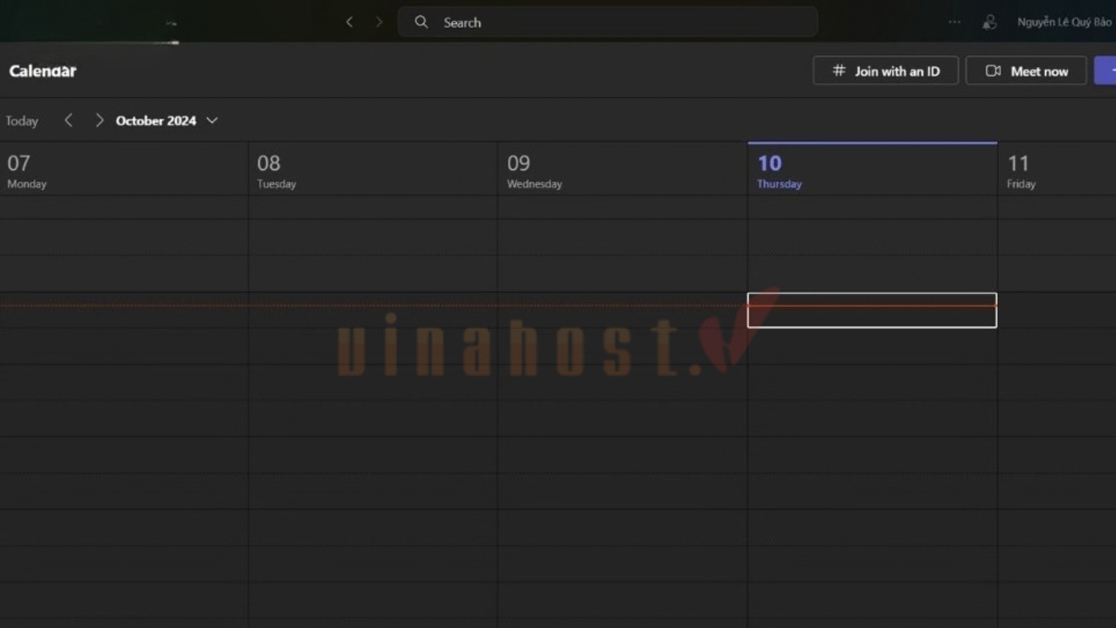The height and width of the screenshot is (628, 1116).
Task: Select the 09 Wednesday column header
Action: tap(623, 169)
